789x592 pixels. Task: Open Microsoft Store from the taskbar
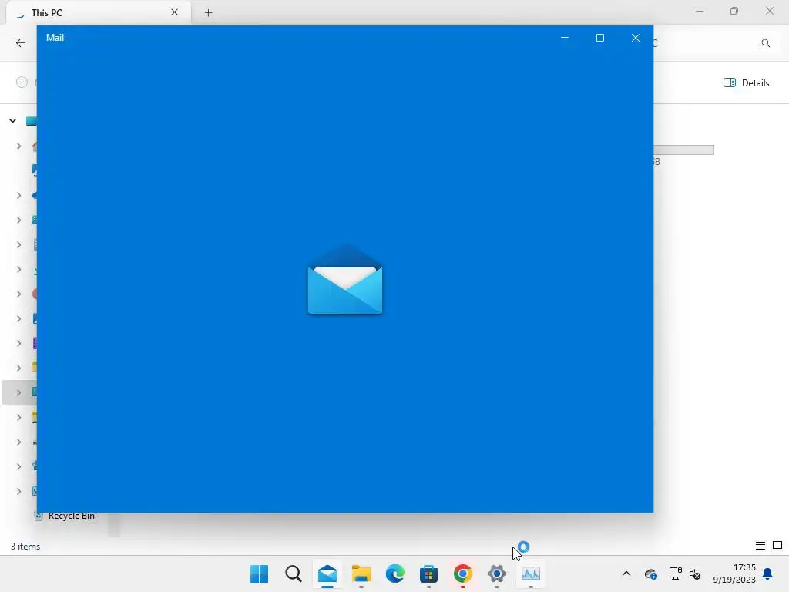click(428, 573)
